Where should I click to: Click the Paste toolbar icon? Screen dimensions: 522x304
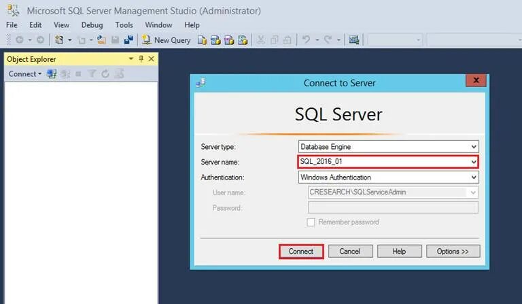pos(288,40)
